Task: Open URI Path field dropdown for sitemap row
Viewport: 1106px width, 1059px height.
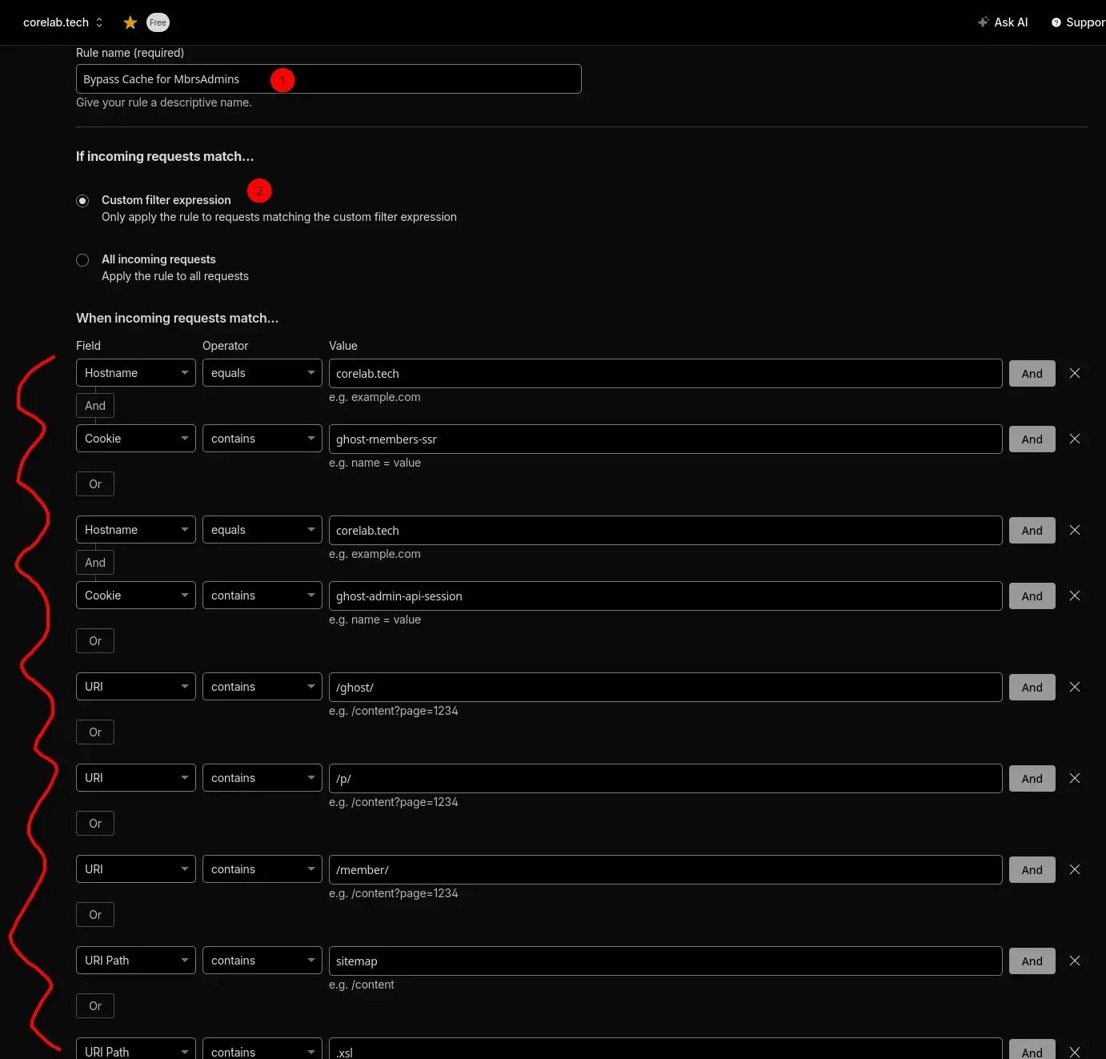Action: [136, 961]
